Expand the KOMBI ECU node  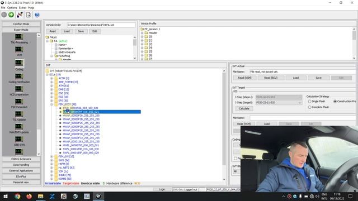coord(52,179)
